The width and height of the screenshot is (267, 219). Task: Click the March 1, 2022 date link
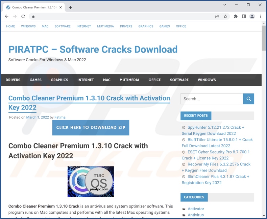[38, 117]
